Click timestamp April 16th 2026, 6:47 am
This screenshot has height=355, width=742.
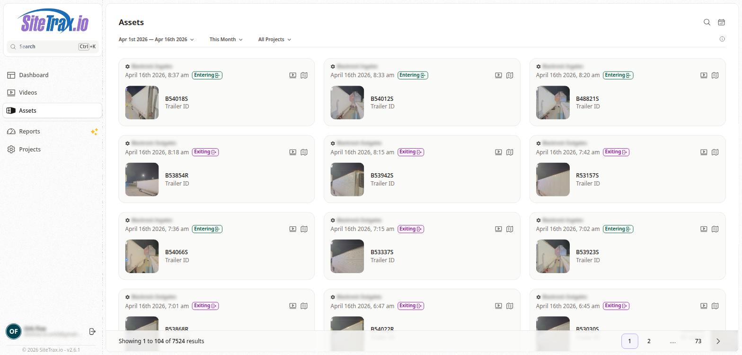(362, 306)
